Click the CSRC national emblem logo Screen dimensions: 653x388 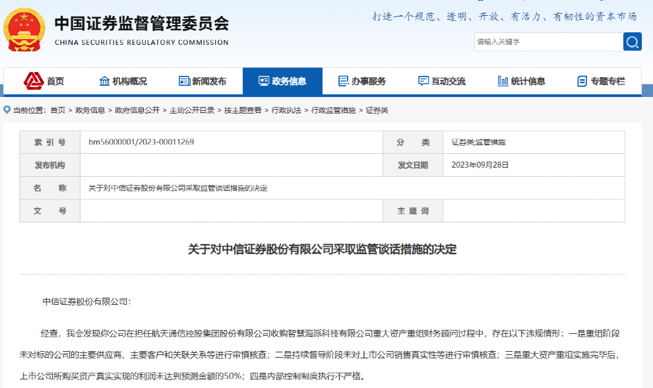point(24,30)
